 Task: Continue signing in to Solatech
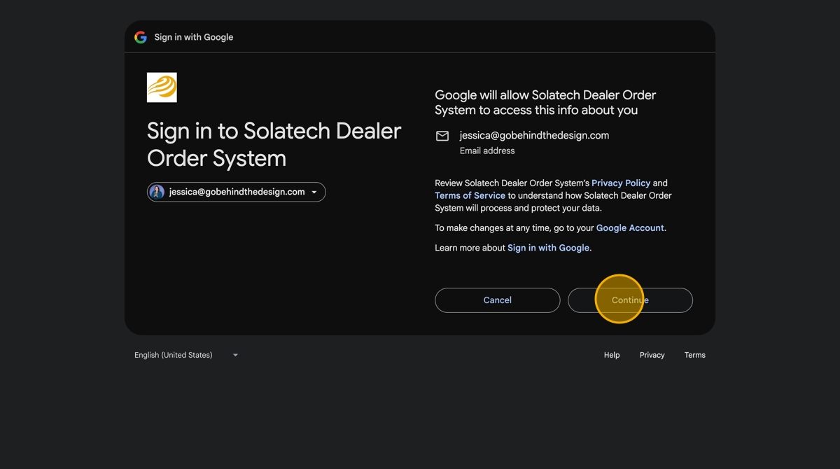point(630,300)
